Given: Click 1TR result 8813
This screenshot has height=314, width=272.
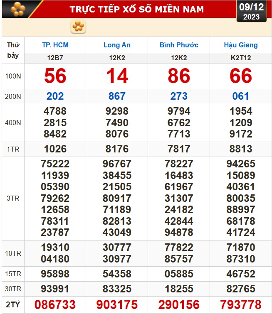Looking at the screenshot, I should click(241, 149).
